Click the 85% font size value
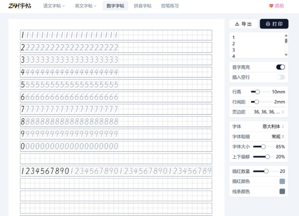 coord(280,147)
